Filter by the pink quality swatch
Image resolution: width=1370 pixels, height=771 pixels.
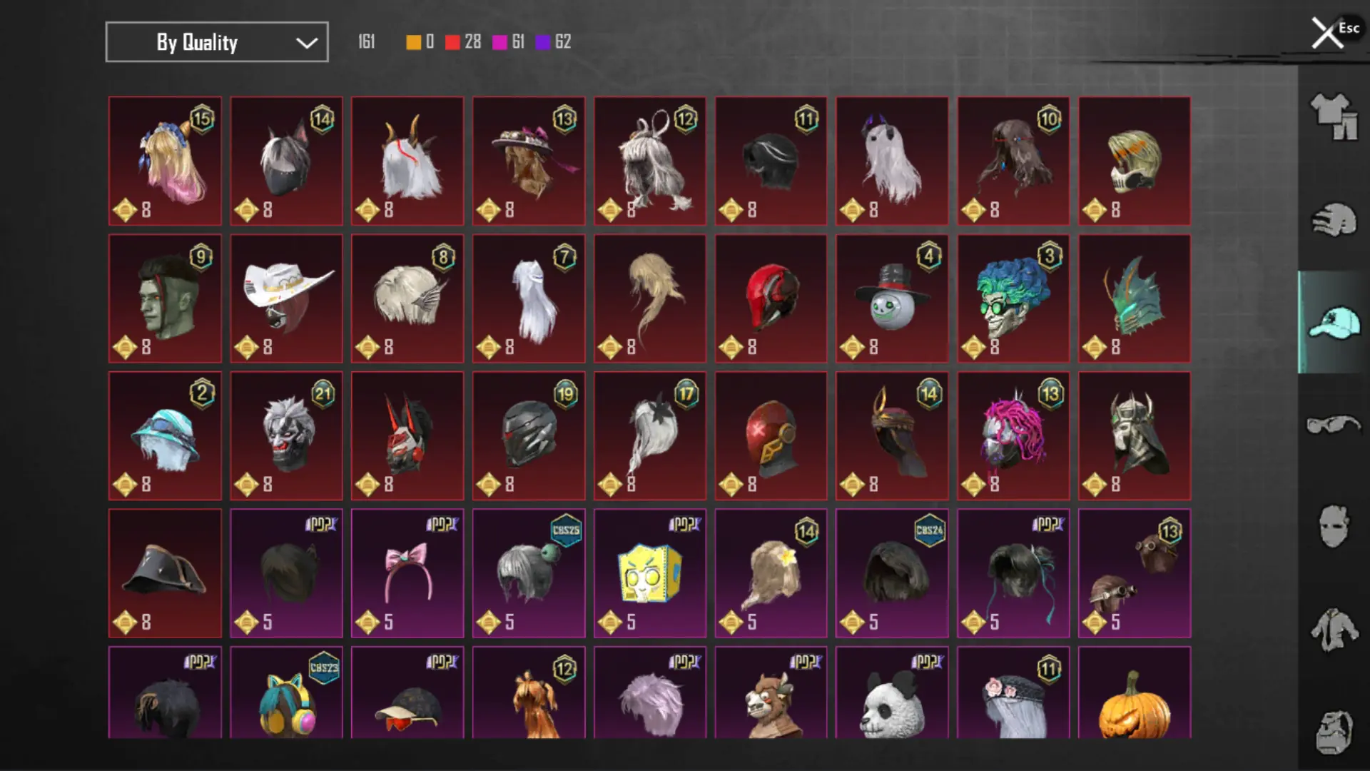(499, 42)
